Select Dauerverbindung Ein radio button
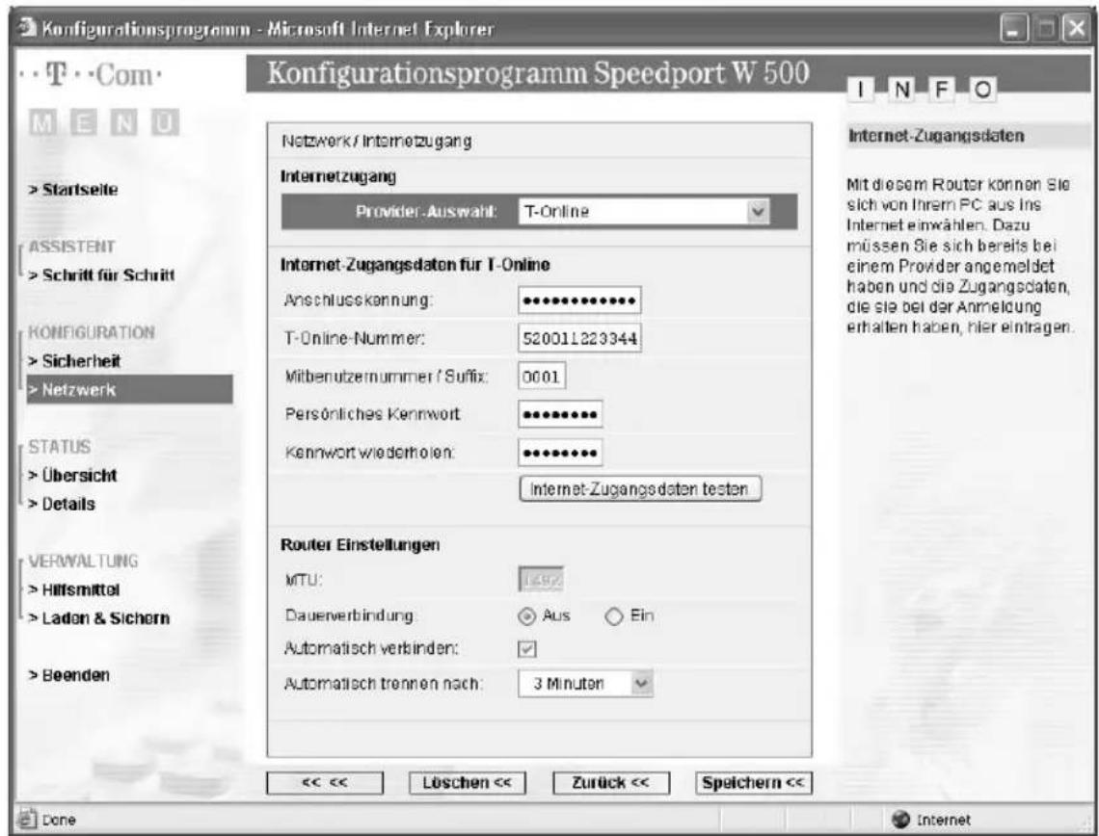 (613, 616)
